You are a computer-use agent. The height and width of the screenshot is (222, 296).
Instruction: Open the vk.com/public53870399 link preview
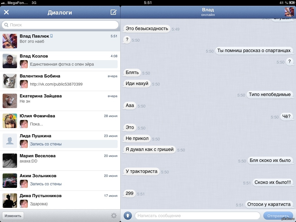56,84
